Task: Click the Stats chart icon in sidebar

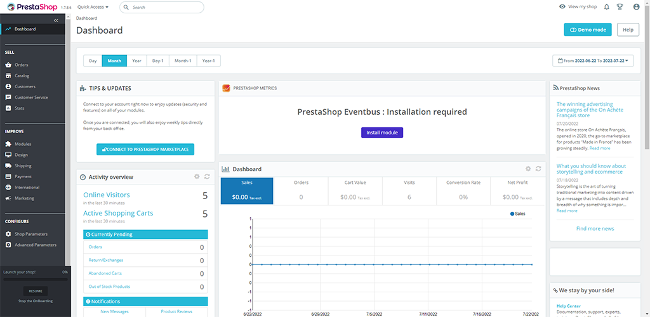Action: pos(8,108)
